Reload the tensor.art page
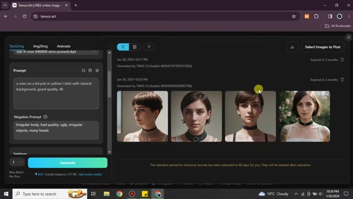 pyautogui.click(x=24, y=16)
